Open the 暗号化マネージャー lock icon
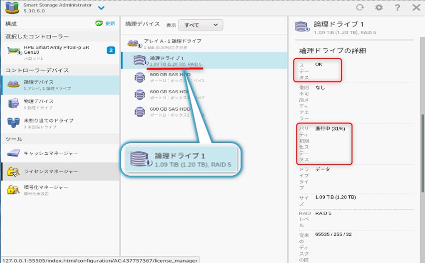 pyautogui.click(x=13, y=190)
